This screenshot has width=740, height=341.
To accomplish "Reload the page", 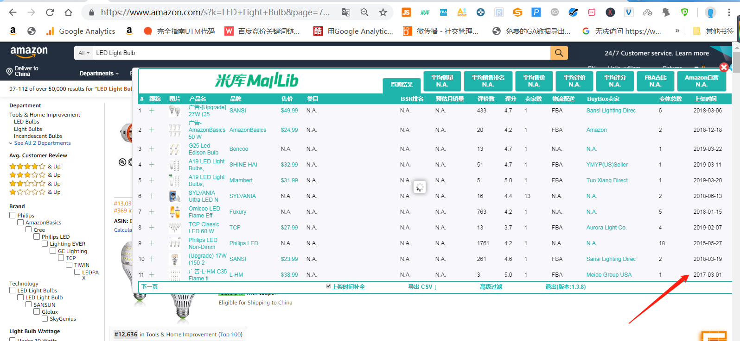I will click(50, 12).
